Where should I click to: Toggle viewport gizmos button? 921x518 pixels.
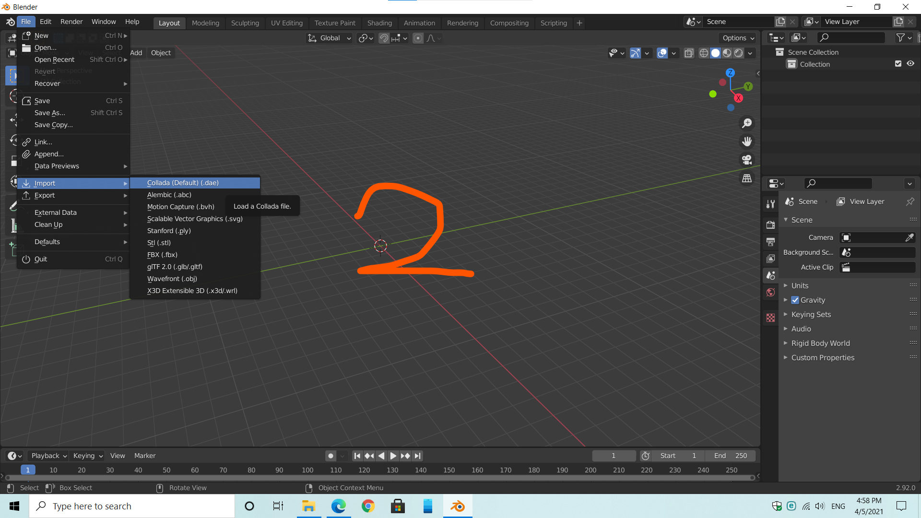point(635,53)
